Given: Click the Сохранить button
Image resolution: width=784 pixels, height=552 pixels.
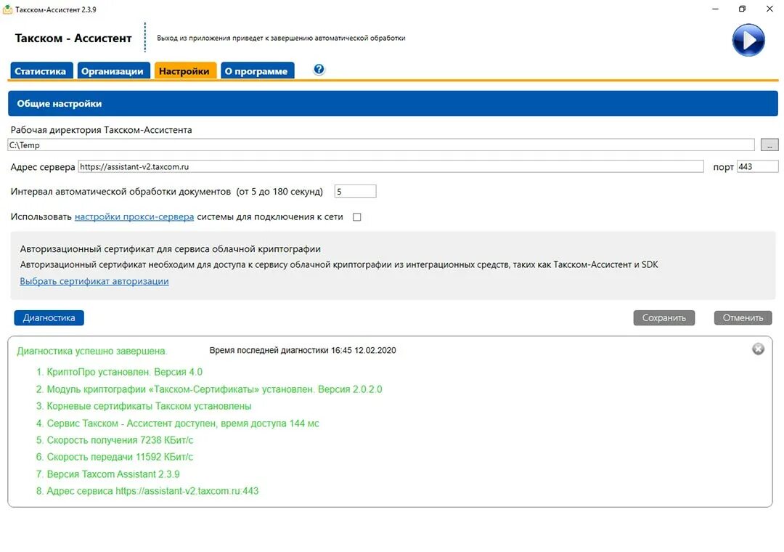Looking at the screenshot, I should pyautogui.click(x=664, y=318).
